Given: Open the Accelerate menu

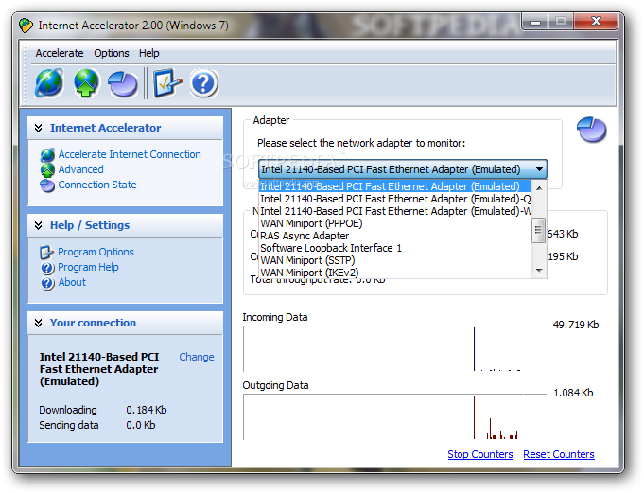Looking at the screenshot, I should (60, 53).
